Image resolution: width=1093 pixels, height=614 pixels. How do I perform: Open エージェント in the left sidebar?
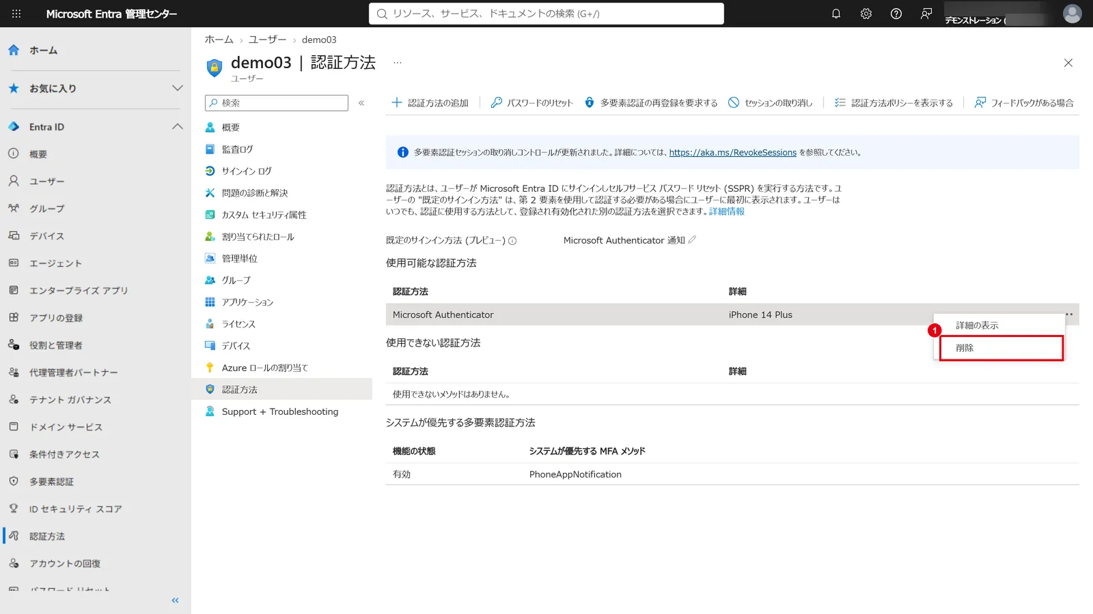[55, 263]
